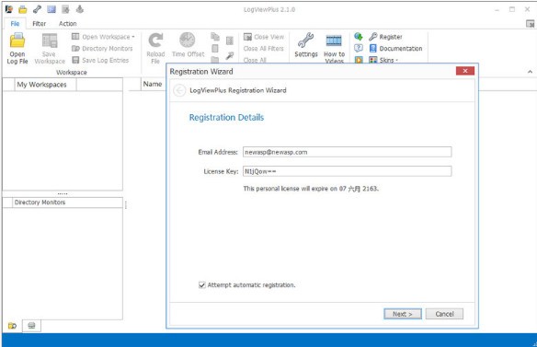The height and width of the screenshot is (347, 537).
Task: Open Documentation from the ribbon
Action: [395, 49]
